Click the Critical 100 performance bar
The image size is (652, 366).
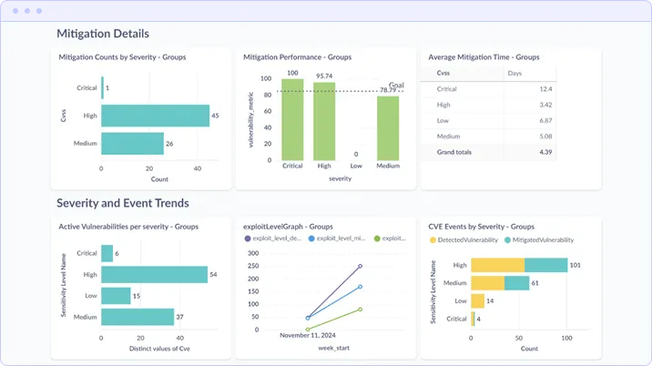(x=292, y=120)
